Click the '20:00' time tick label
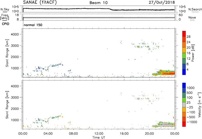Image resolution: width=202 pixels, height=139 pixels. coord(149,134)
